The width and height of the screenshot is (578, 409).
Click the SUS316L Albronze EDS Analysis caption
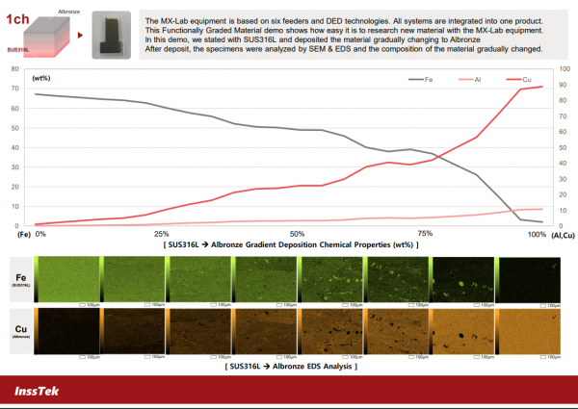coord(290,367)
